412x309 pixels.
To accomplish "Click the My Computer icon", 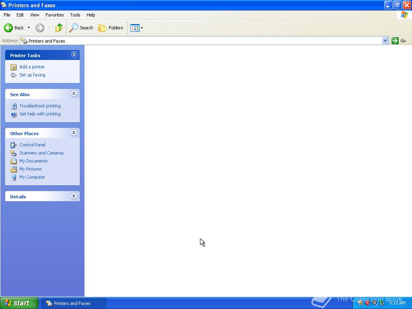I will [x=14, y=177].
